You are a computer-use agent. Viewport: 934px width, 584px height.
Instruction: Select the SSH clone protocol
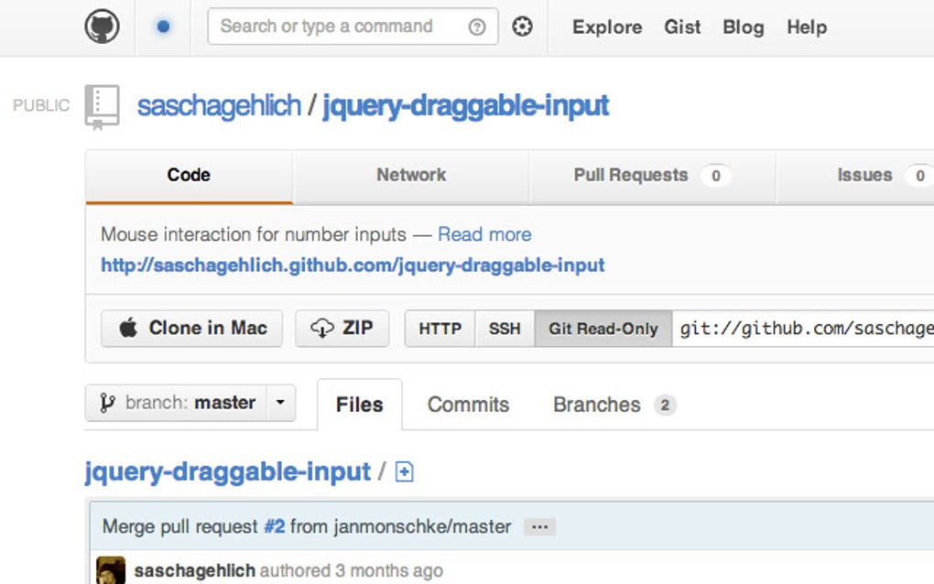point(505,329)
